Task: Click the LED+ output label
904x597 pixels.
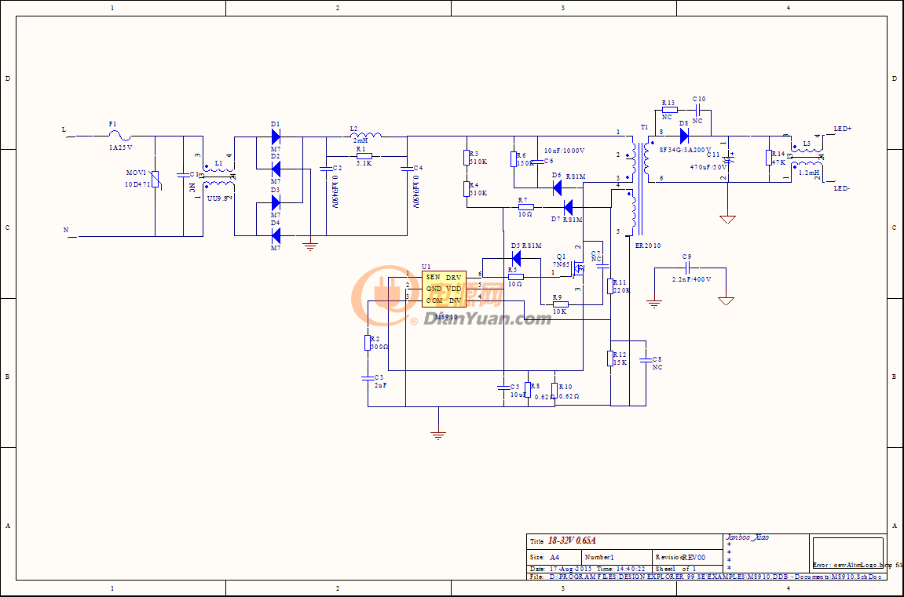Action: 843,129
